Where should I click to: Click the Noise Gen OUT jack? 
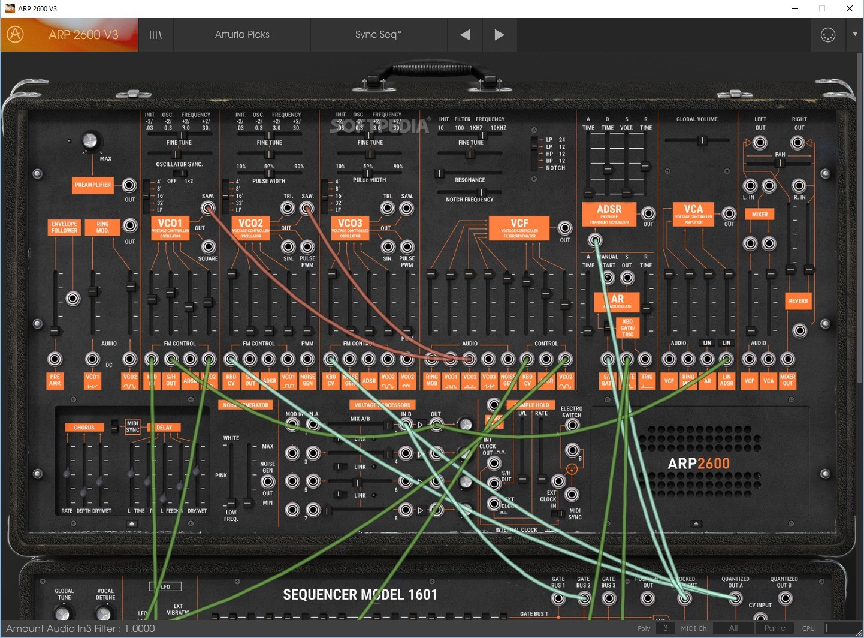point(268,481)
